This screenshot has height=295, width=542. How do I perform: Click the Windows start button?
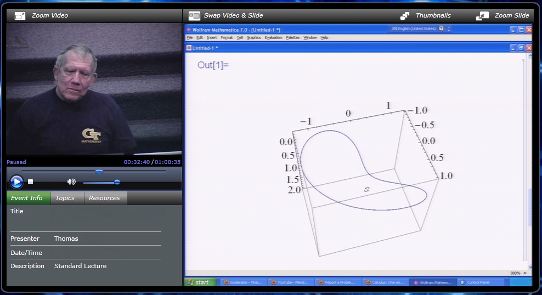click(201, 282)
